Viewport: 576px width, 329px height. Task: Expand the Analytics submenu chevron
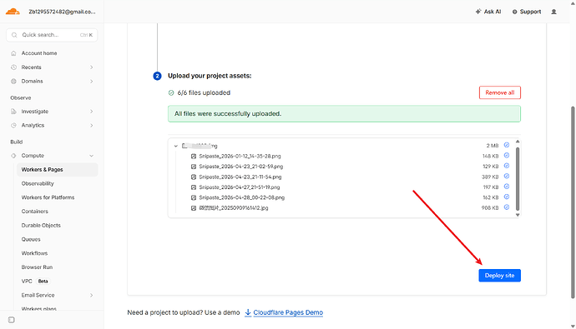[x=92, y=125]
